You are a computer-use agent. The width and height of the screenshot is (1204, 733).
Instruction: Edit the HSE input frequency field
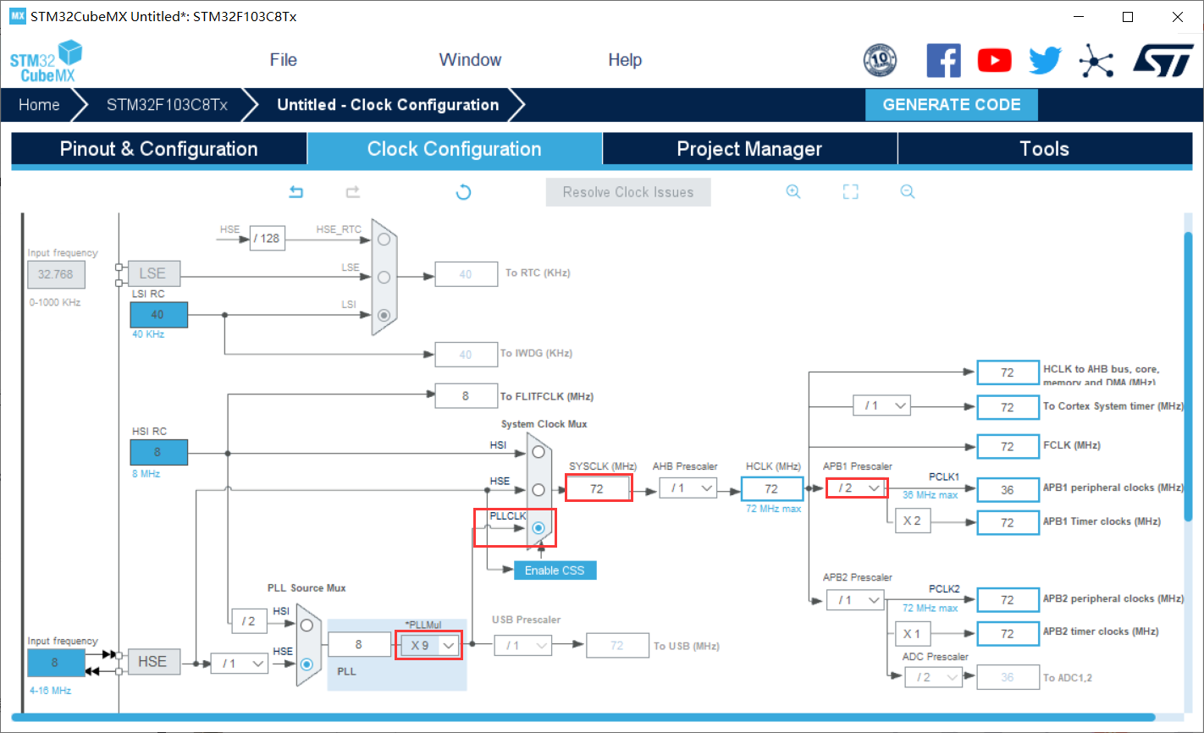(56, 663)
